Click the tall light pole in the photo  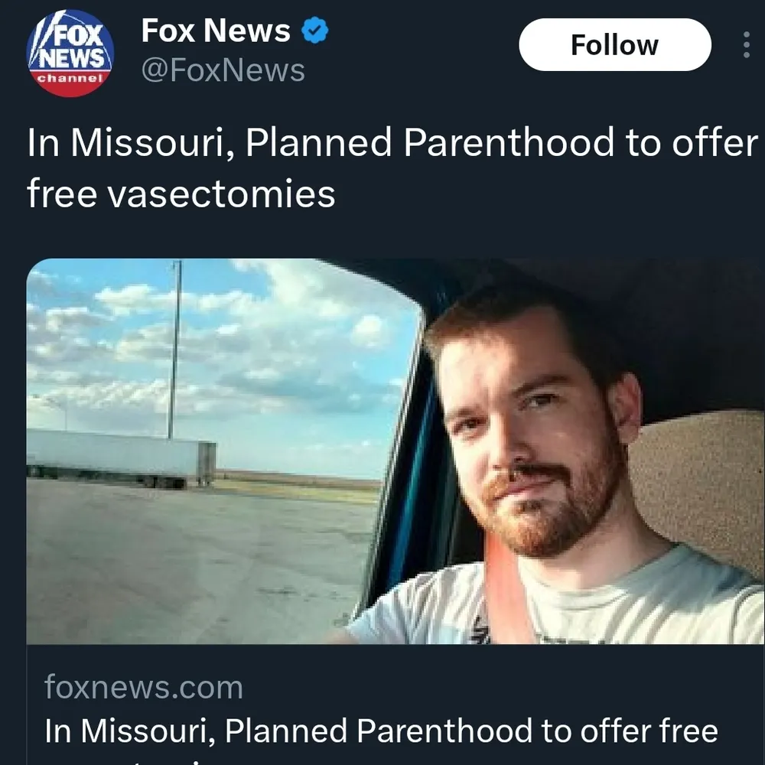174,349
